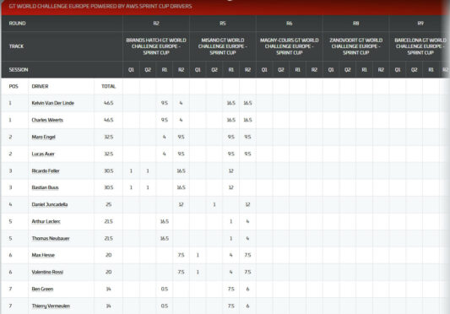
Task: Open Thomas Neubauer driver profile
Action: 51,238
